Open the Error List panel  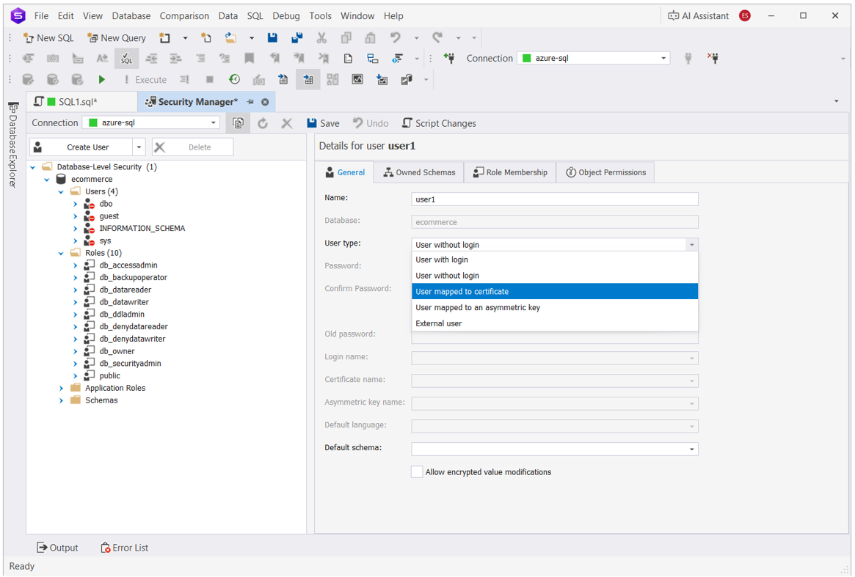[x=124, y=548]
